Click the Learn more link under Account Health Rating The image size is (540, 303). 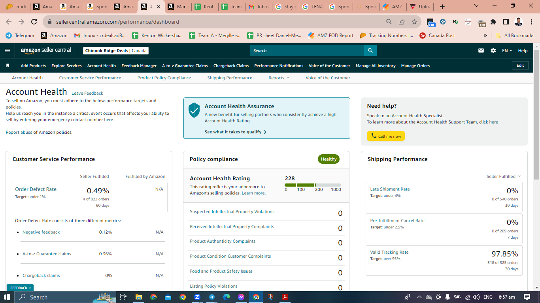253,193
